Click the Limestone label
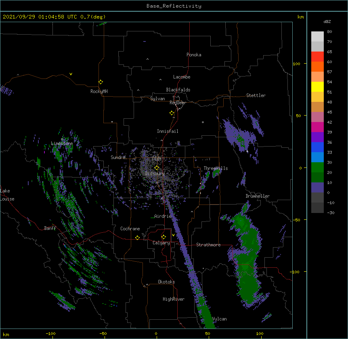Image resolution: width=348 pixels, height=339 pixels. pyautogui.click(x=62, y=143)
